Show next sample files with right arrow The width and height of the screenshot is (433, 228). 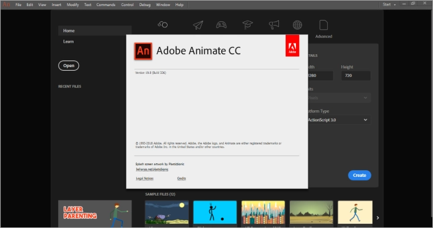[377, 218]
